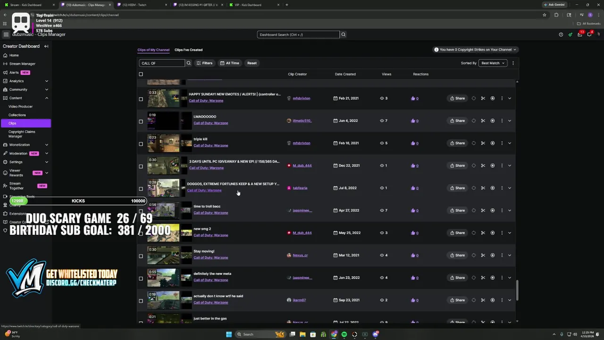Click the Reset button
This screenshot has width=604, height=340.
click(x=252, y=63)
